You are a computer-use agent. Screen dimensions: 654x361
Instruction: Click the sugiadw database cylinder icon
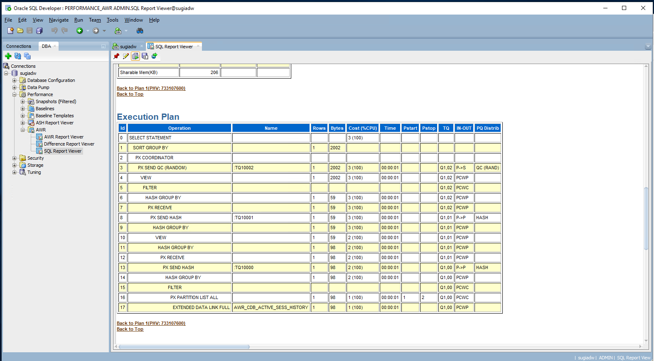tap(15, 73)
